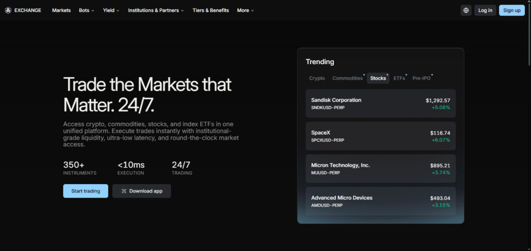This screenshot has height=251, width=531.
Task: Click the SNDKUSD-PERP ticker text
Action: coord(328,108)
